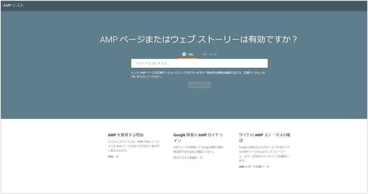Image resolution: width=368 pixels, height=194 pixels.
Task: Click the arrow next to 詳細
Action: pyautogui.click(x=117, y=156)
